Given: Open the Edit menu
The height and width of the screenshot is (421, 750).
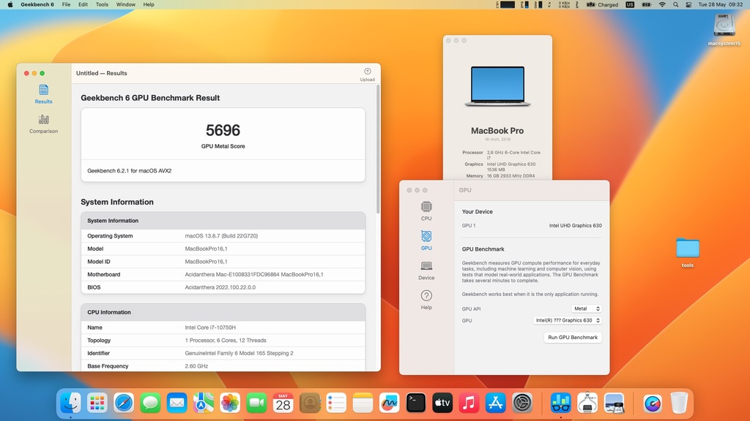Looking at the screenshot, I should pyautogui.click(x=83, y=4).
